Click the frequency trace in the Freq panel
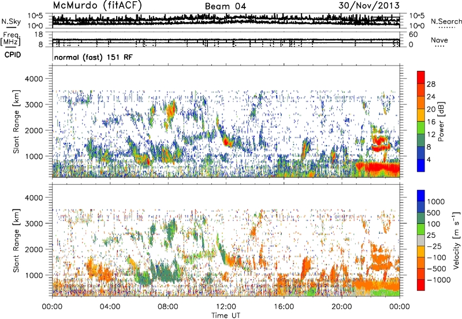Viewport: 462px width, 319px height. pos(226,40)
